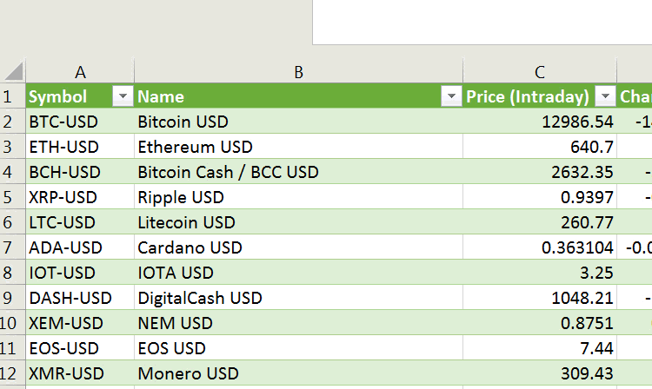
Task: Click the Monero USD name cell
Action: (298, 373)
